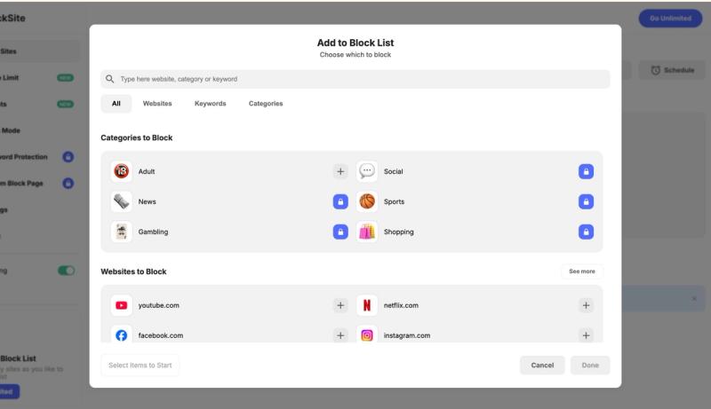Screen dimensions: 711x409
Task: Click the lock icon next to Shopping
Action: click(586, 232)
